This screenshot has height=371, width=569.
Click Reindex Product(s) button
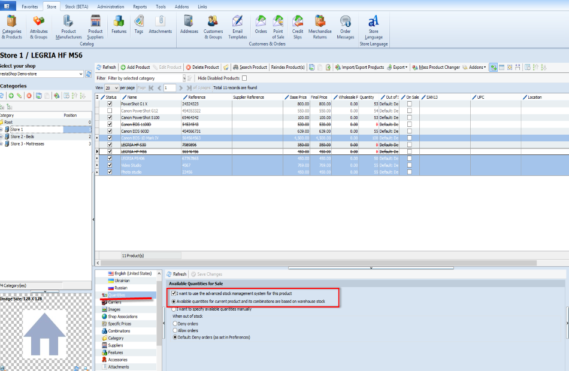(287, 67)
